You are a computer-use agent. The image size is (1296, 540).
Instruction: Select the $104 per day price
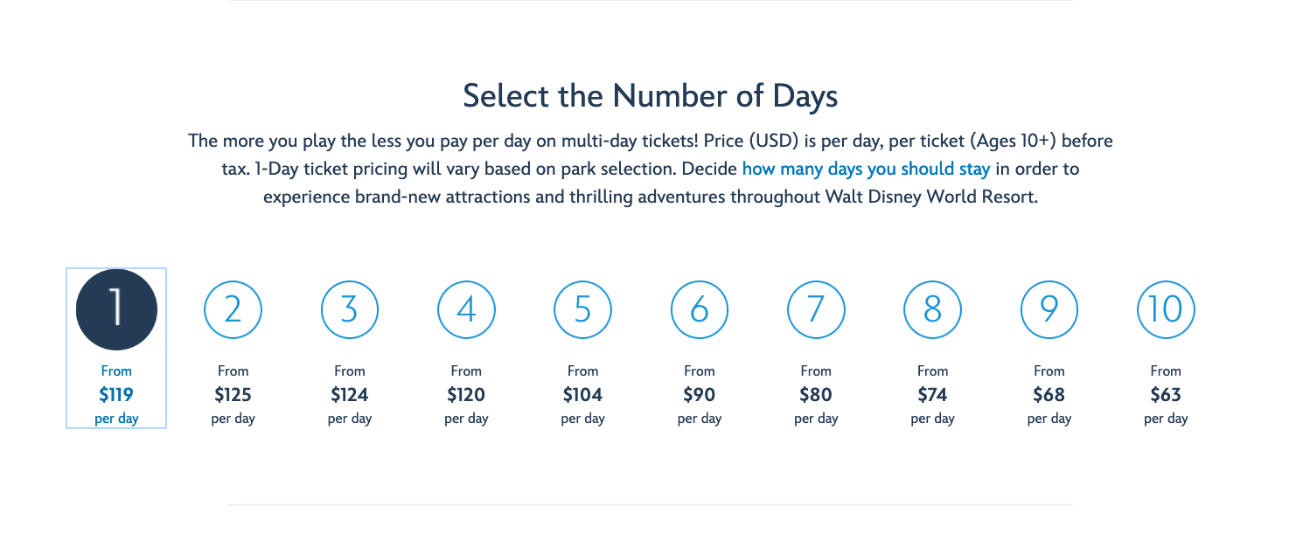point(582,395)
